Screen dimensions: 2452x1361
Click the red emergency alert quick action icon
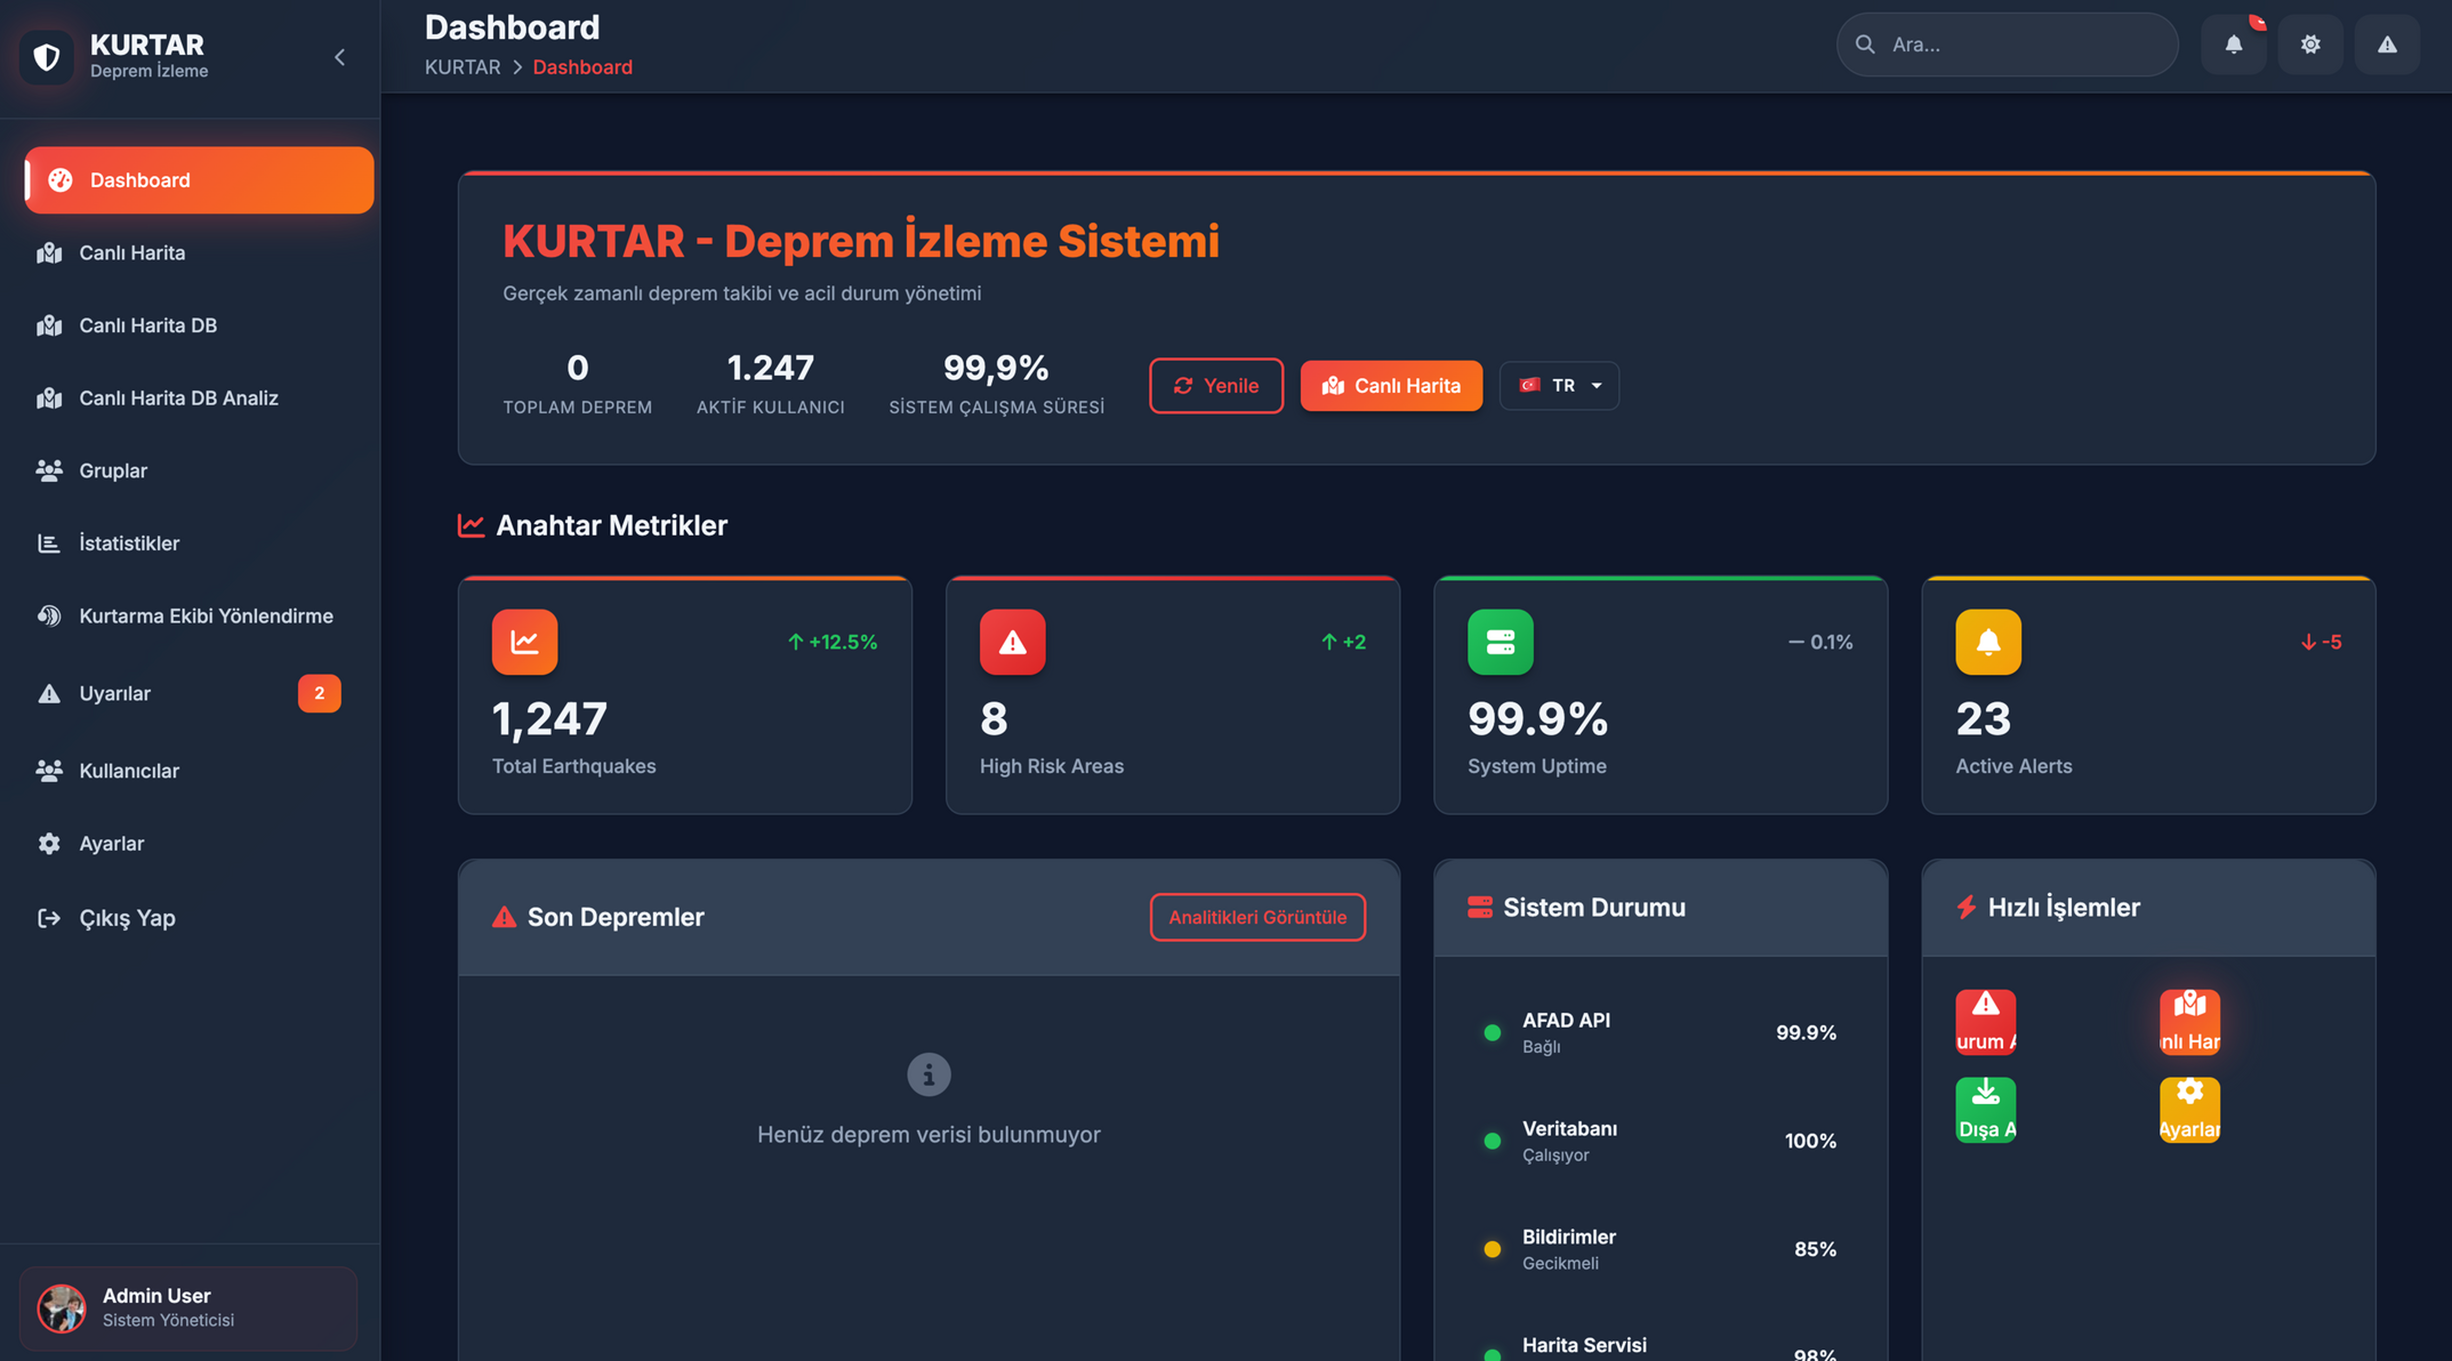coord(1986,1021)
